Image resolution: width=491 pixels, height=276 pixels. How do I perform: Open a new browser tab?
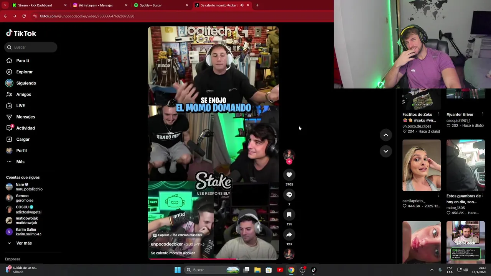coord(257,5)
